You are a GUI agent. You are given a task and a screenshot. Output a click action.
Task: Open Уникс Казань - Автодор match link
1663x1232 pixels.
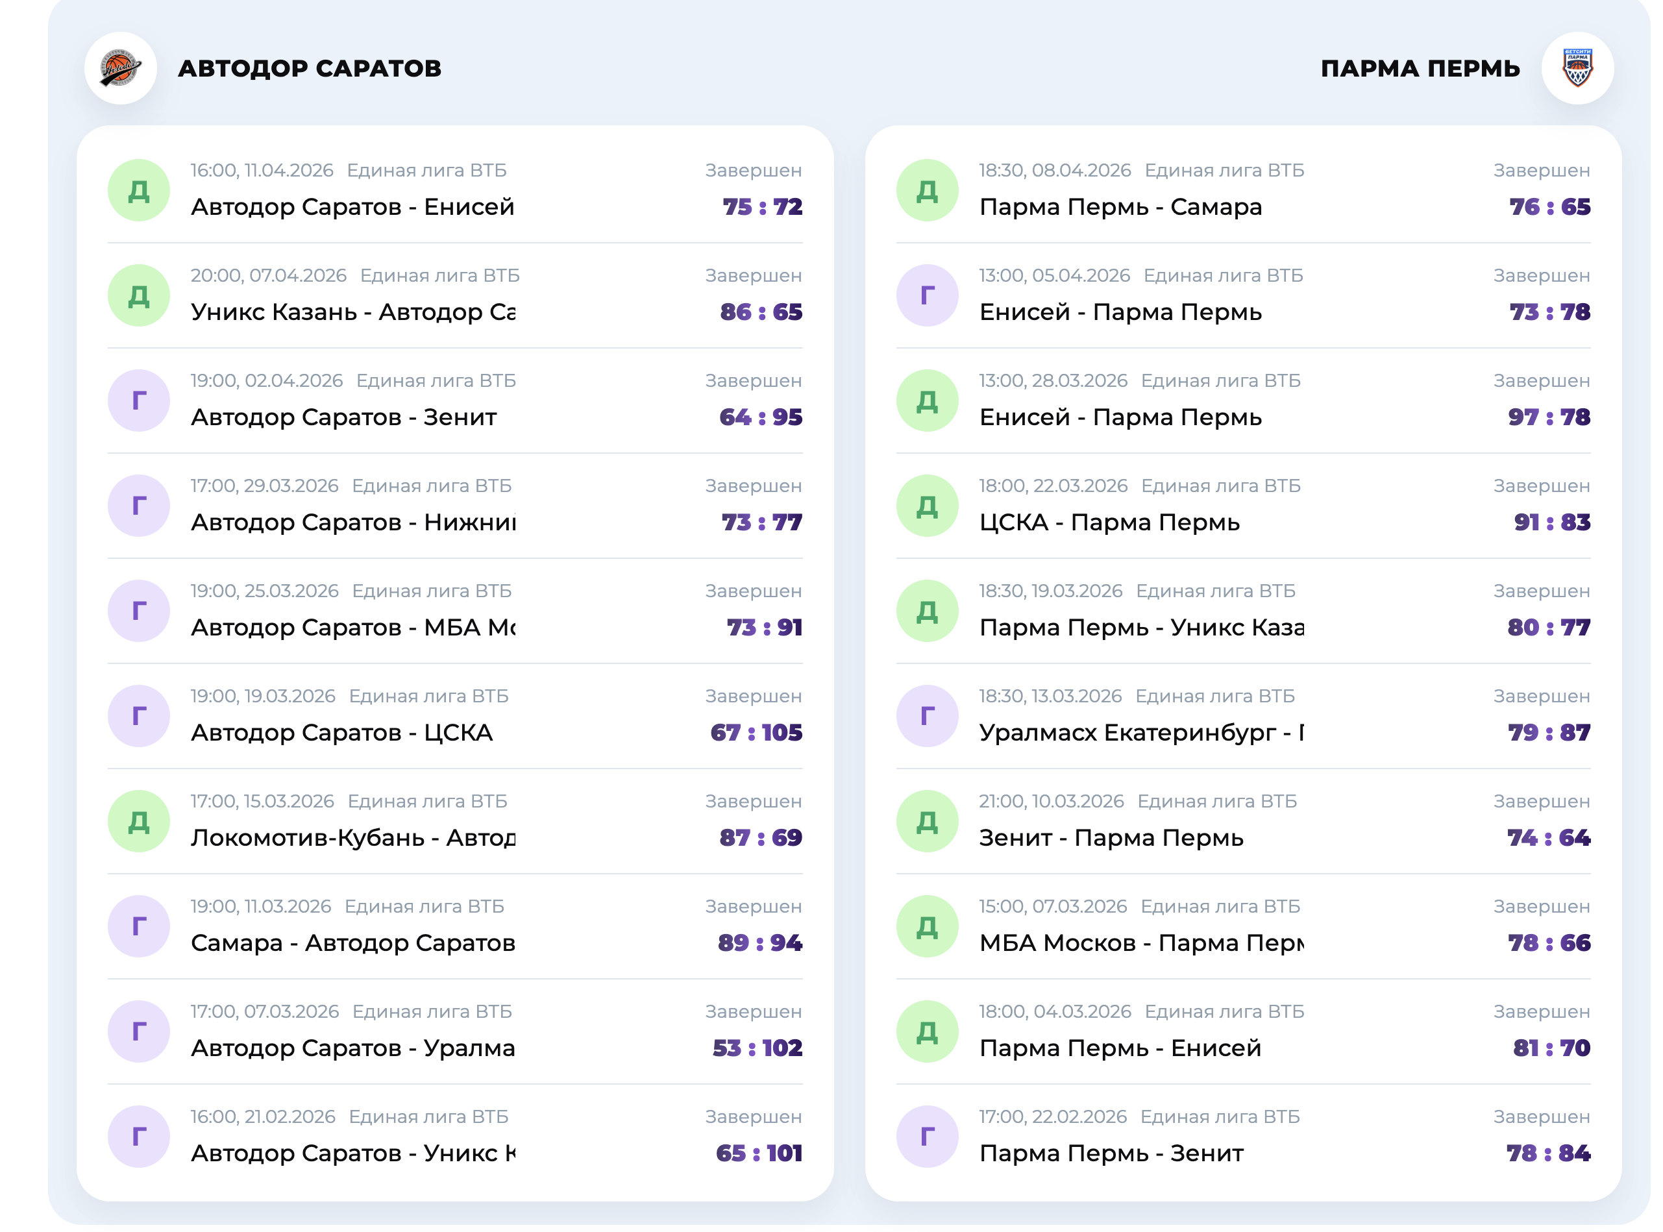[352, 312]
